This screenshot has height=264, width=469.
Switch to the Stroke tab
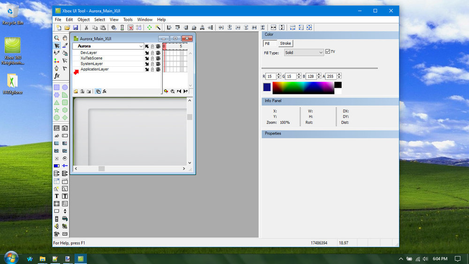[x=285, y=43]
